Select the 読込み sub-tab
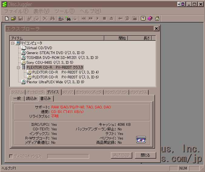 [x=31, y=98]
